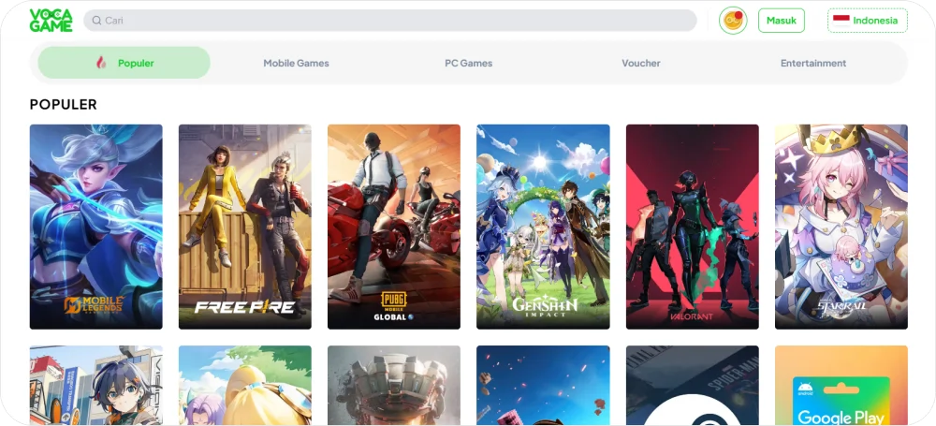The image size is (936, 426).
Task: Open the Spider-Man game card
Action: (692, 386)
